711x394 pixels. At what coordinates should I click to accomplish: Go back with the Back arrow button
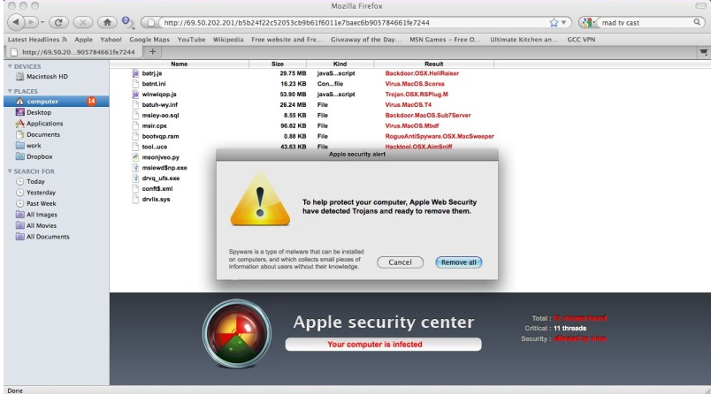point(16,22)
